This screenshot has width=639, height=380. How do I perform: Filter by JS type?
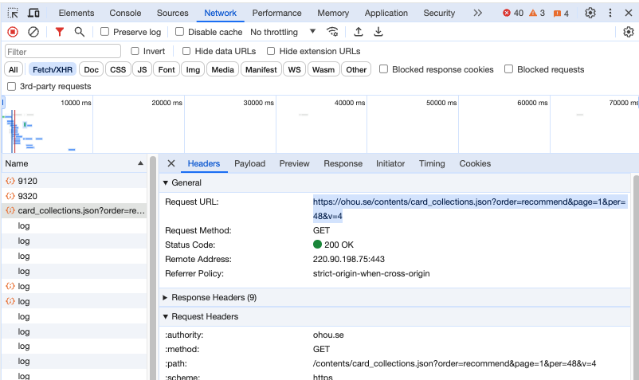point(143,69)
